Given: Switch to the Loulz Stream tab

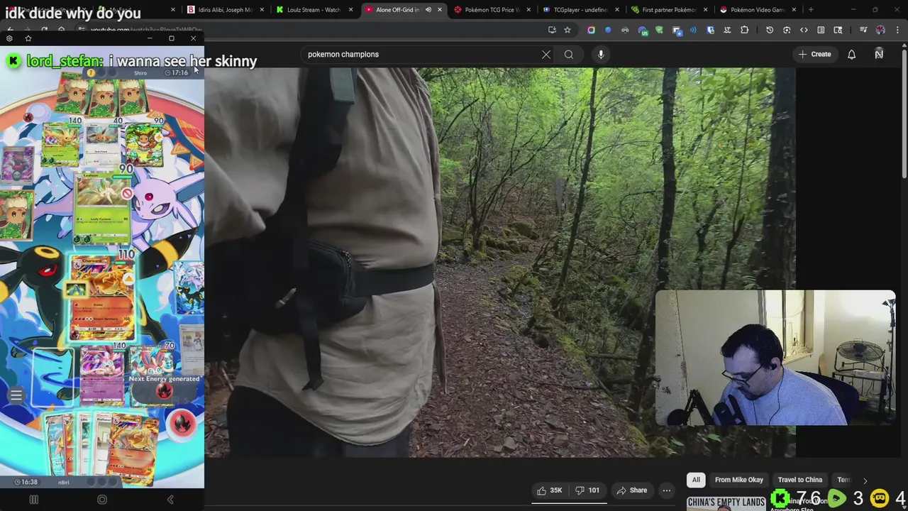Looking at the screenshot, I should click(x=314, y=10).
